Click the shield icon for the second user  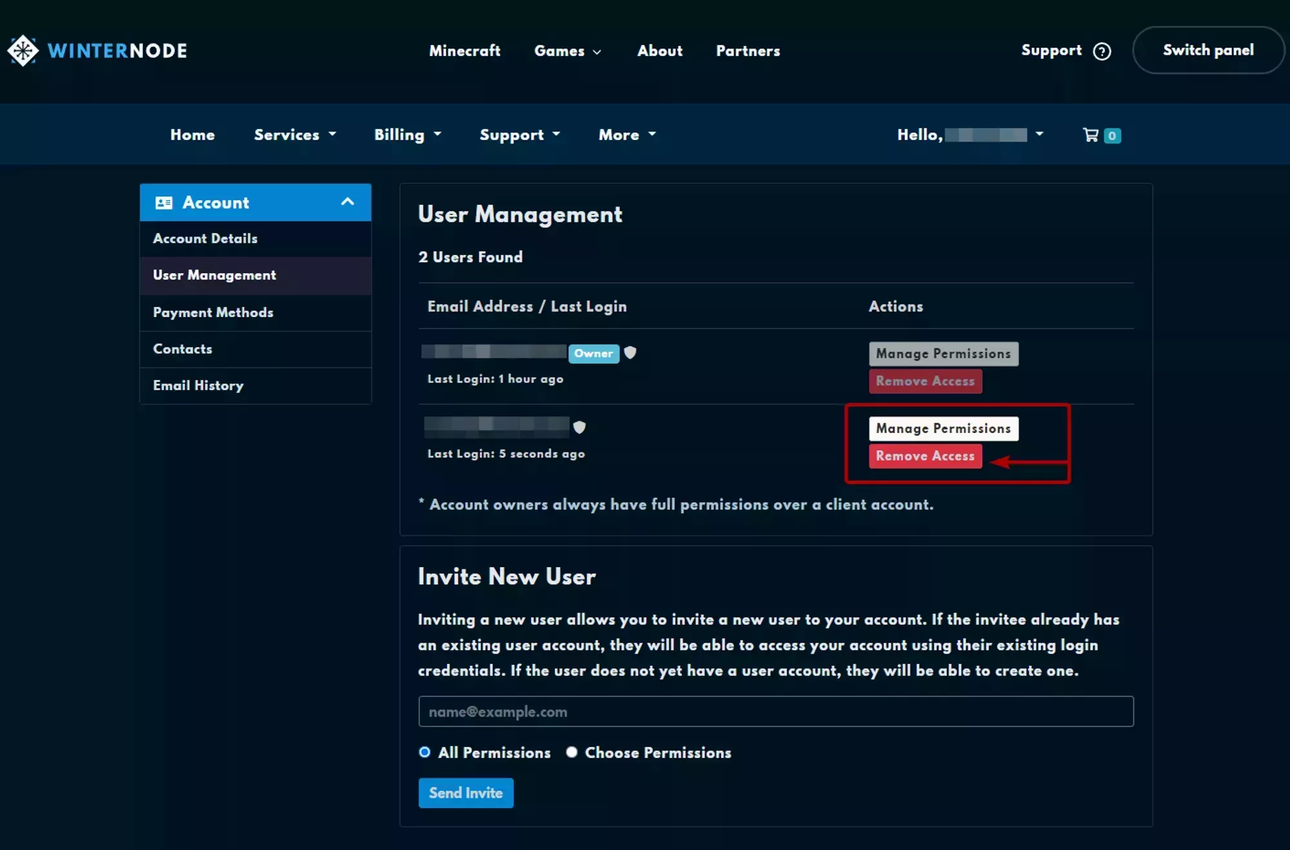pos(579,427)
